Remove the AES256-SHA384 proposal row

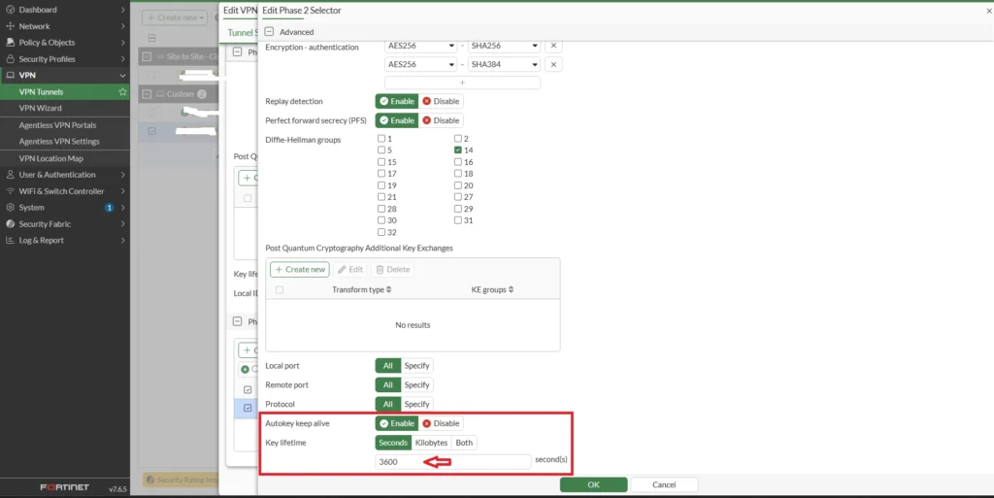(x=553, y=64)
